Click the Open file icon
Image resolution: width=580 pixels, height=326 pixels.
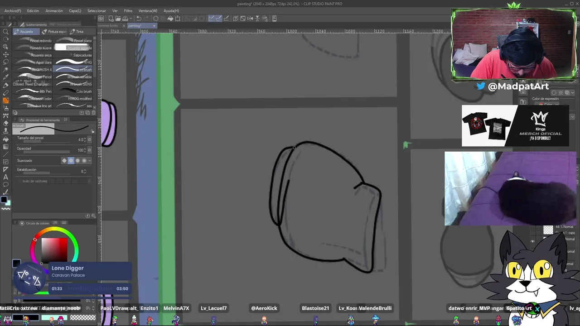118,19
